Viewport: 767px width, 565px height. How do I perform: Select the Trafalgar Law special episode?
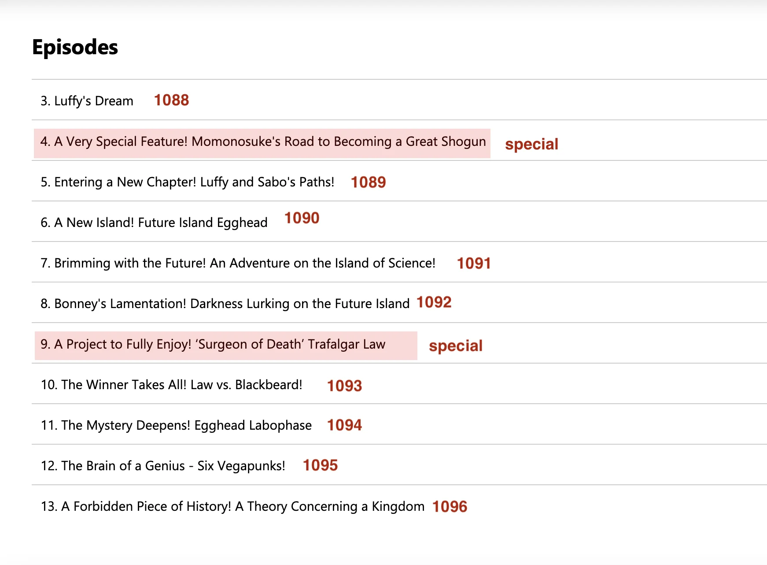click(213, 344)
